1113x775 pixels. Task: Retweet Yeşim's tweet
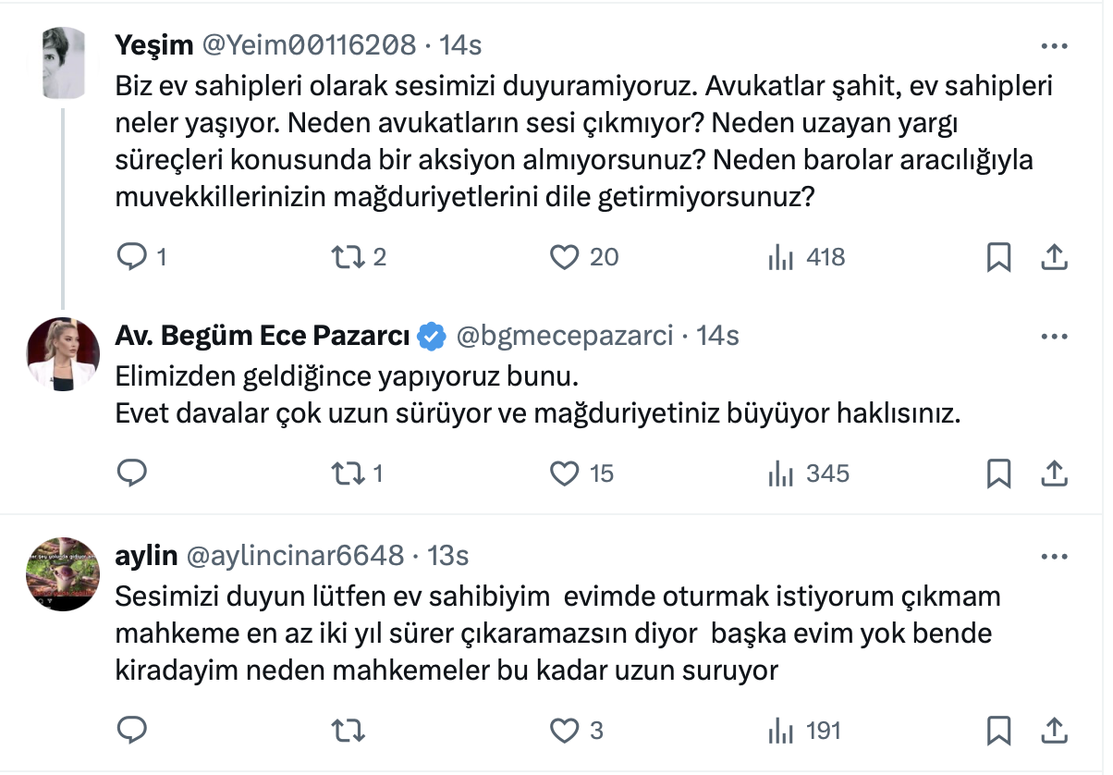(x=347, y=256)
